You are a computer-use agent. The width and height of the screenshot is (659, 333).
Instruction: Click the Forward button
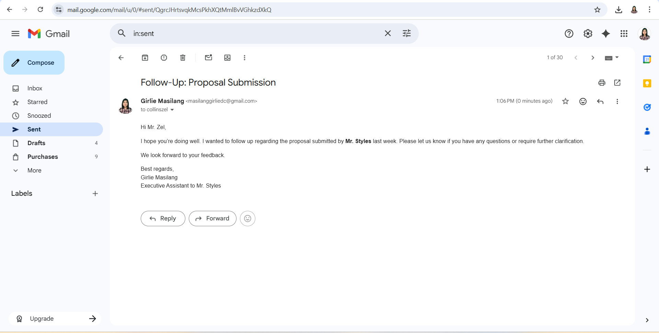212,218
